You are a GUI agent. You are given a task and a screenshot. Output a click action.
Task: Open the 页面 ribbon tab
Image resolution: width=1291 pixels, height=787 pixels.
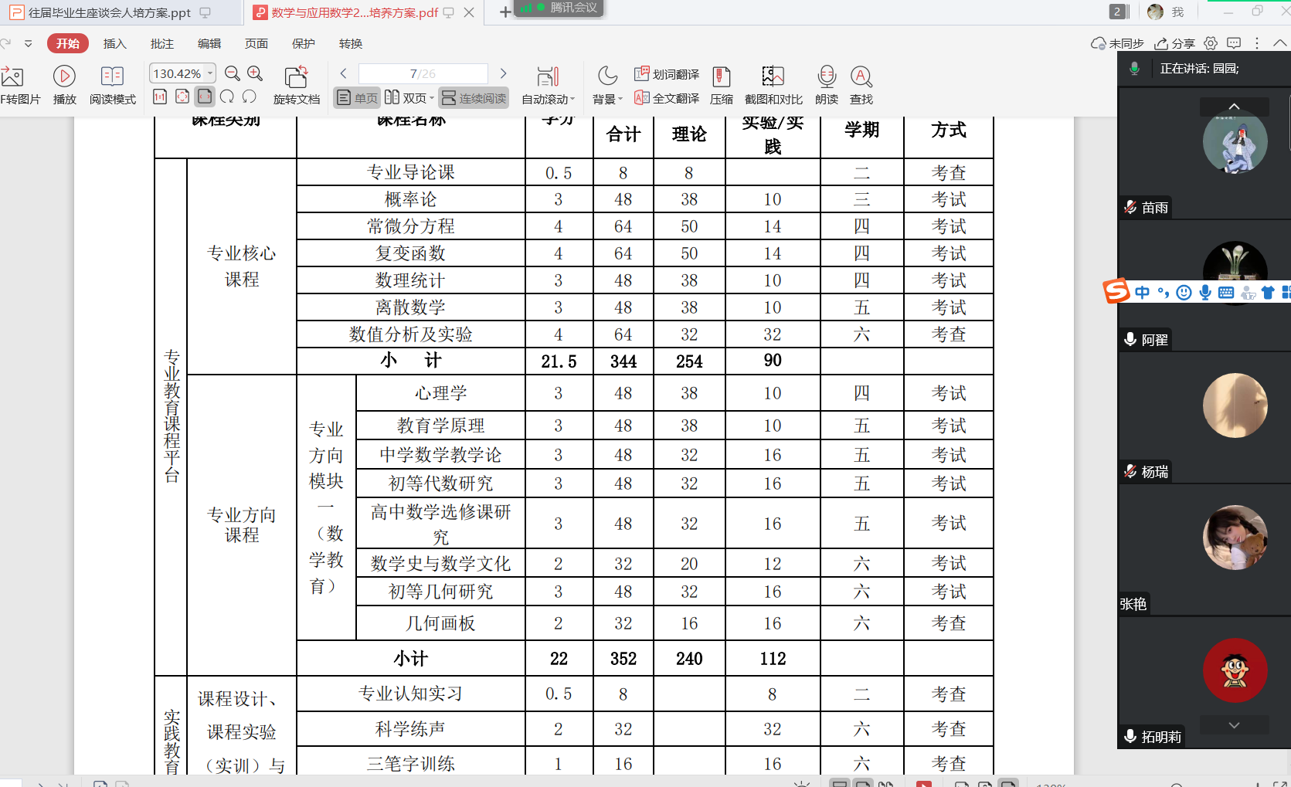tap(257, 43)
